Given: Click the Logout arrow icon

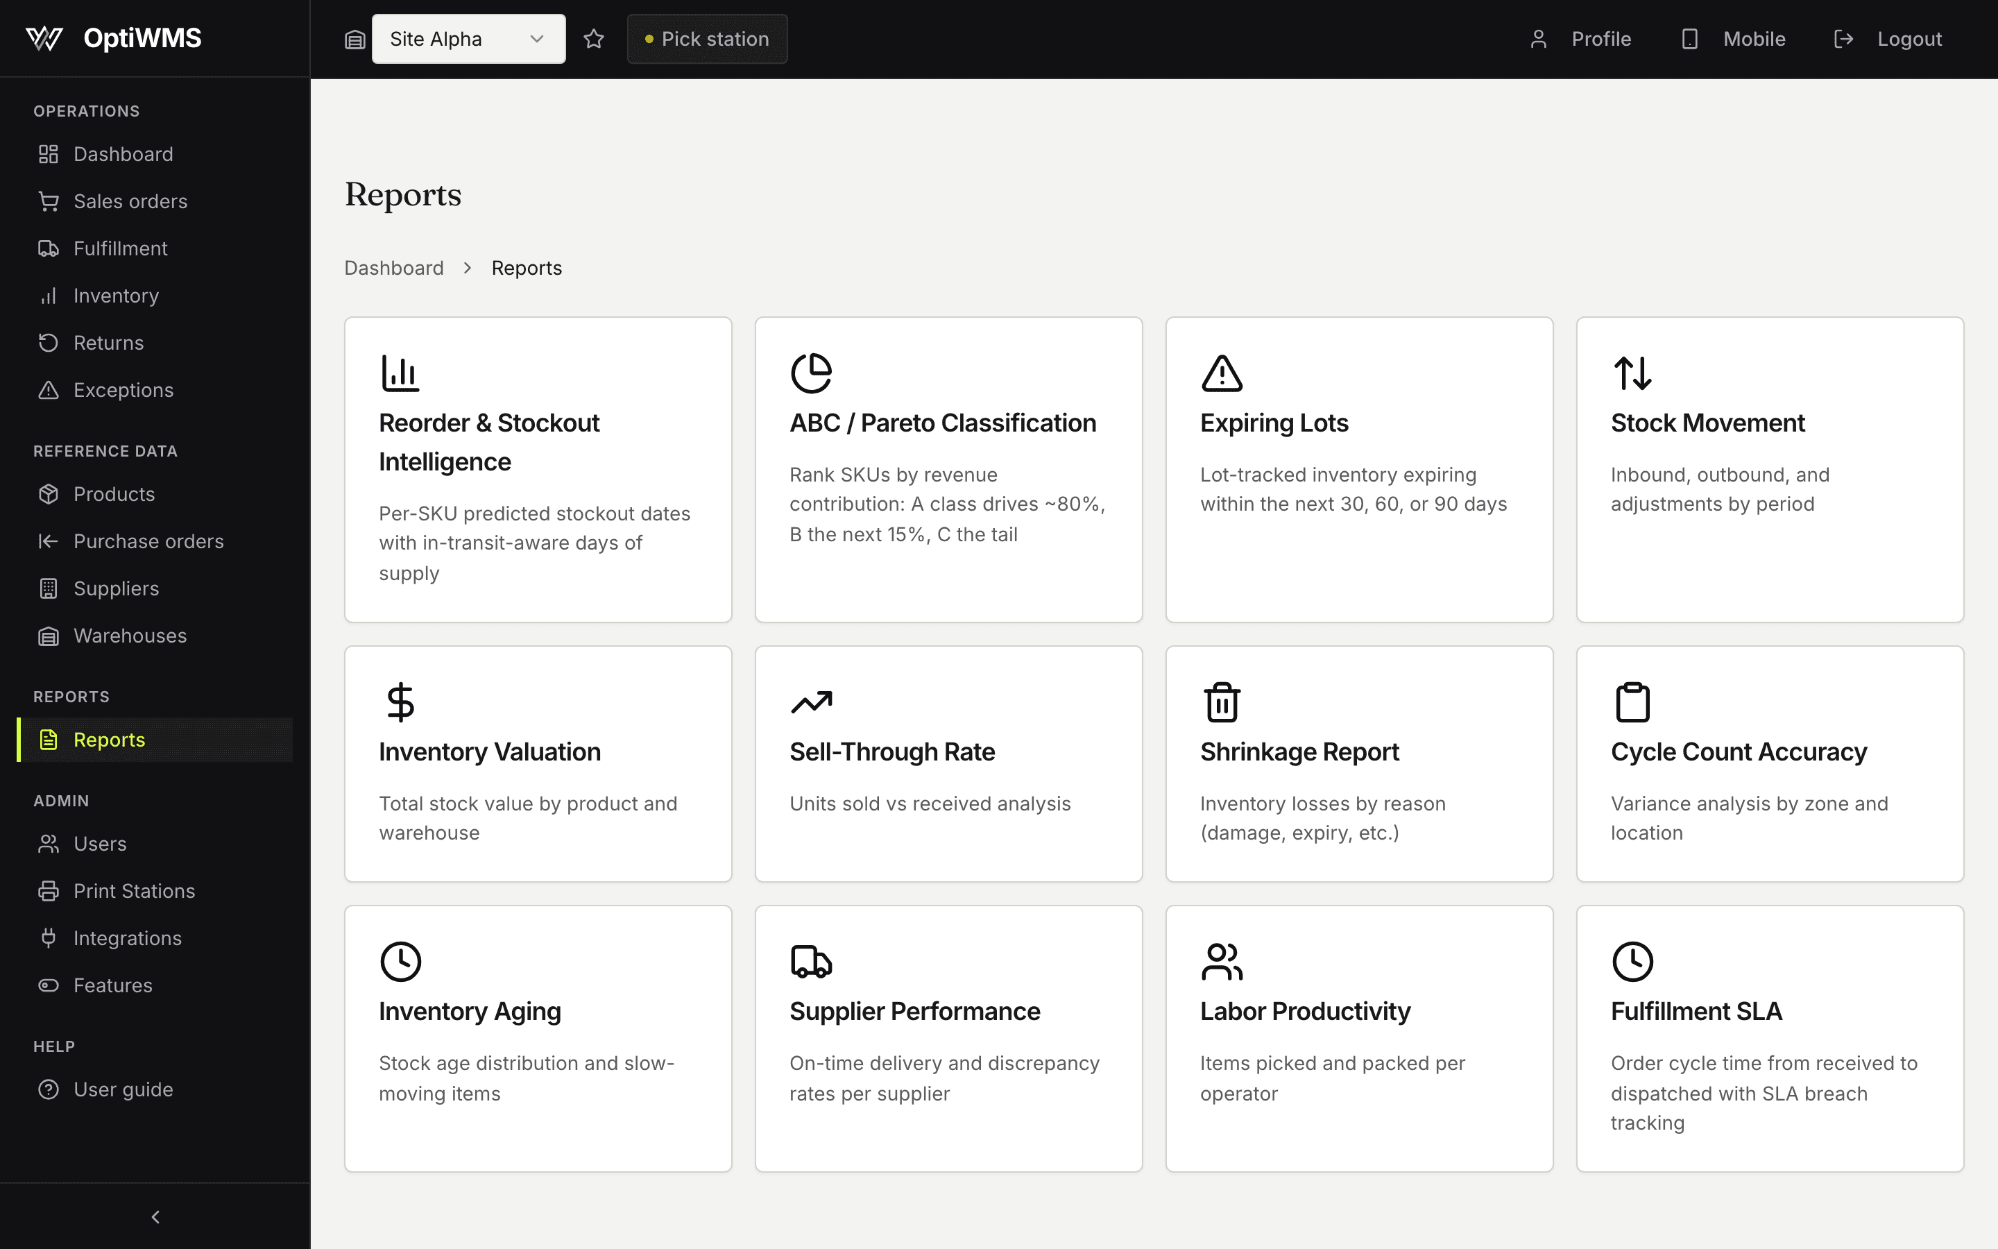Looking at the screenshot, I should [x=1843, y=39].
